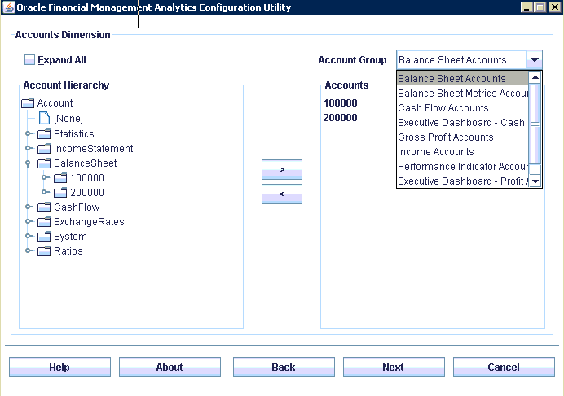Click the CashFlow folder icon
This screenshot has width=564, height=396.
[44, 207]
